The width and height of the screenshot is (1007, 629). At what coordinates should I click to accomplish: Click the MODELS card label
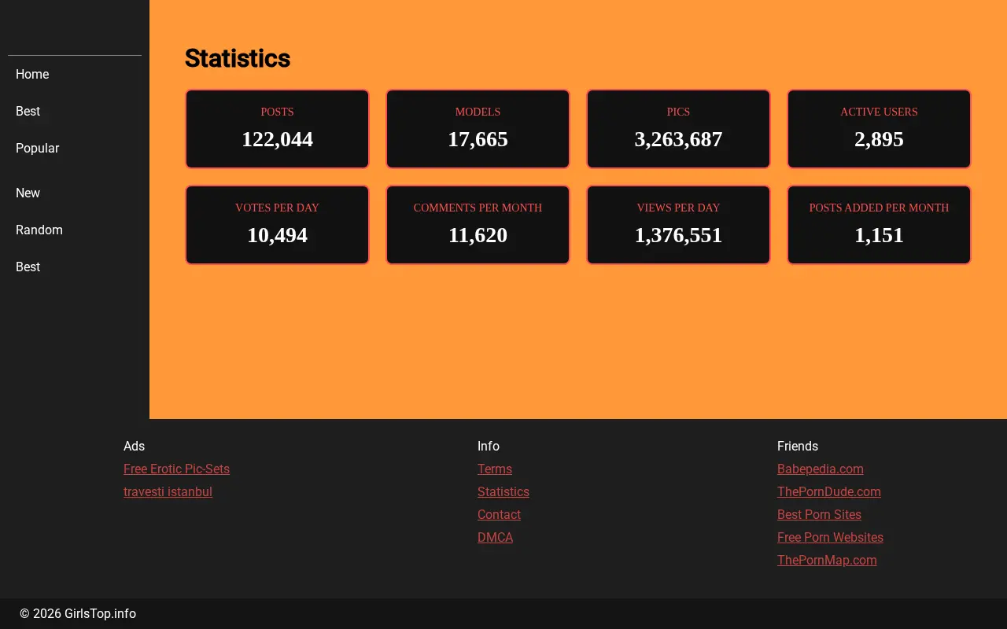click(478, 112)
